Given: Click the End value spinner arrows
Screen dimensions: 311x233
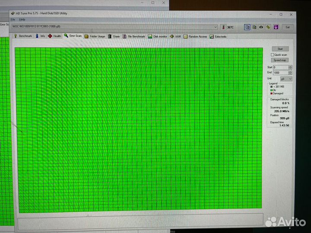Looking at the screenshot, I should [x=290, y=73].
